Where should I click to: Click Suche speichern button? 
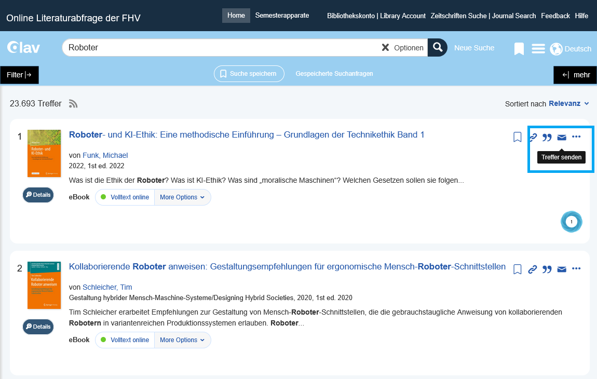(249, 74)
